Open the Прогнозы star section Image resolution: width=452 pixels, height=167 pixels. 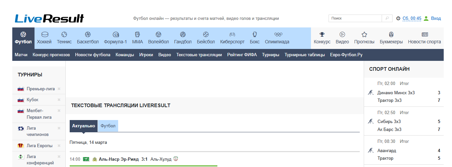click(x=364, y=38)
